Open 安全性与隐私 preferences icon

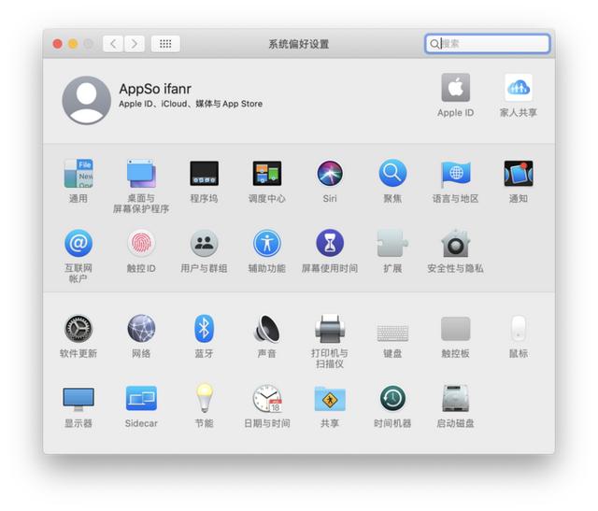coord(455,243)
